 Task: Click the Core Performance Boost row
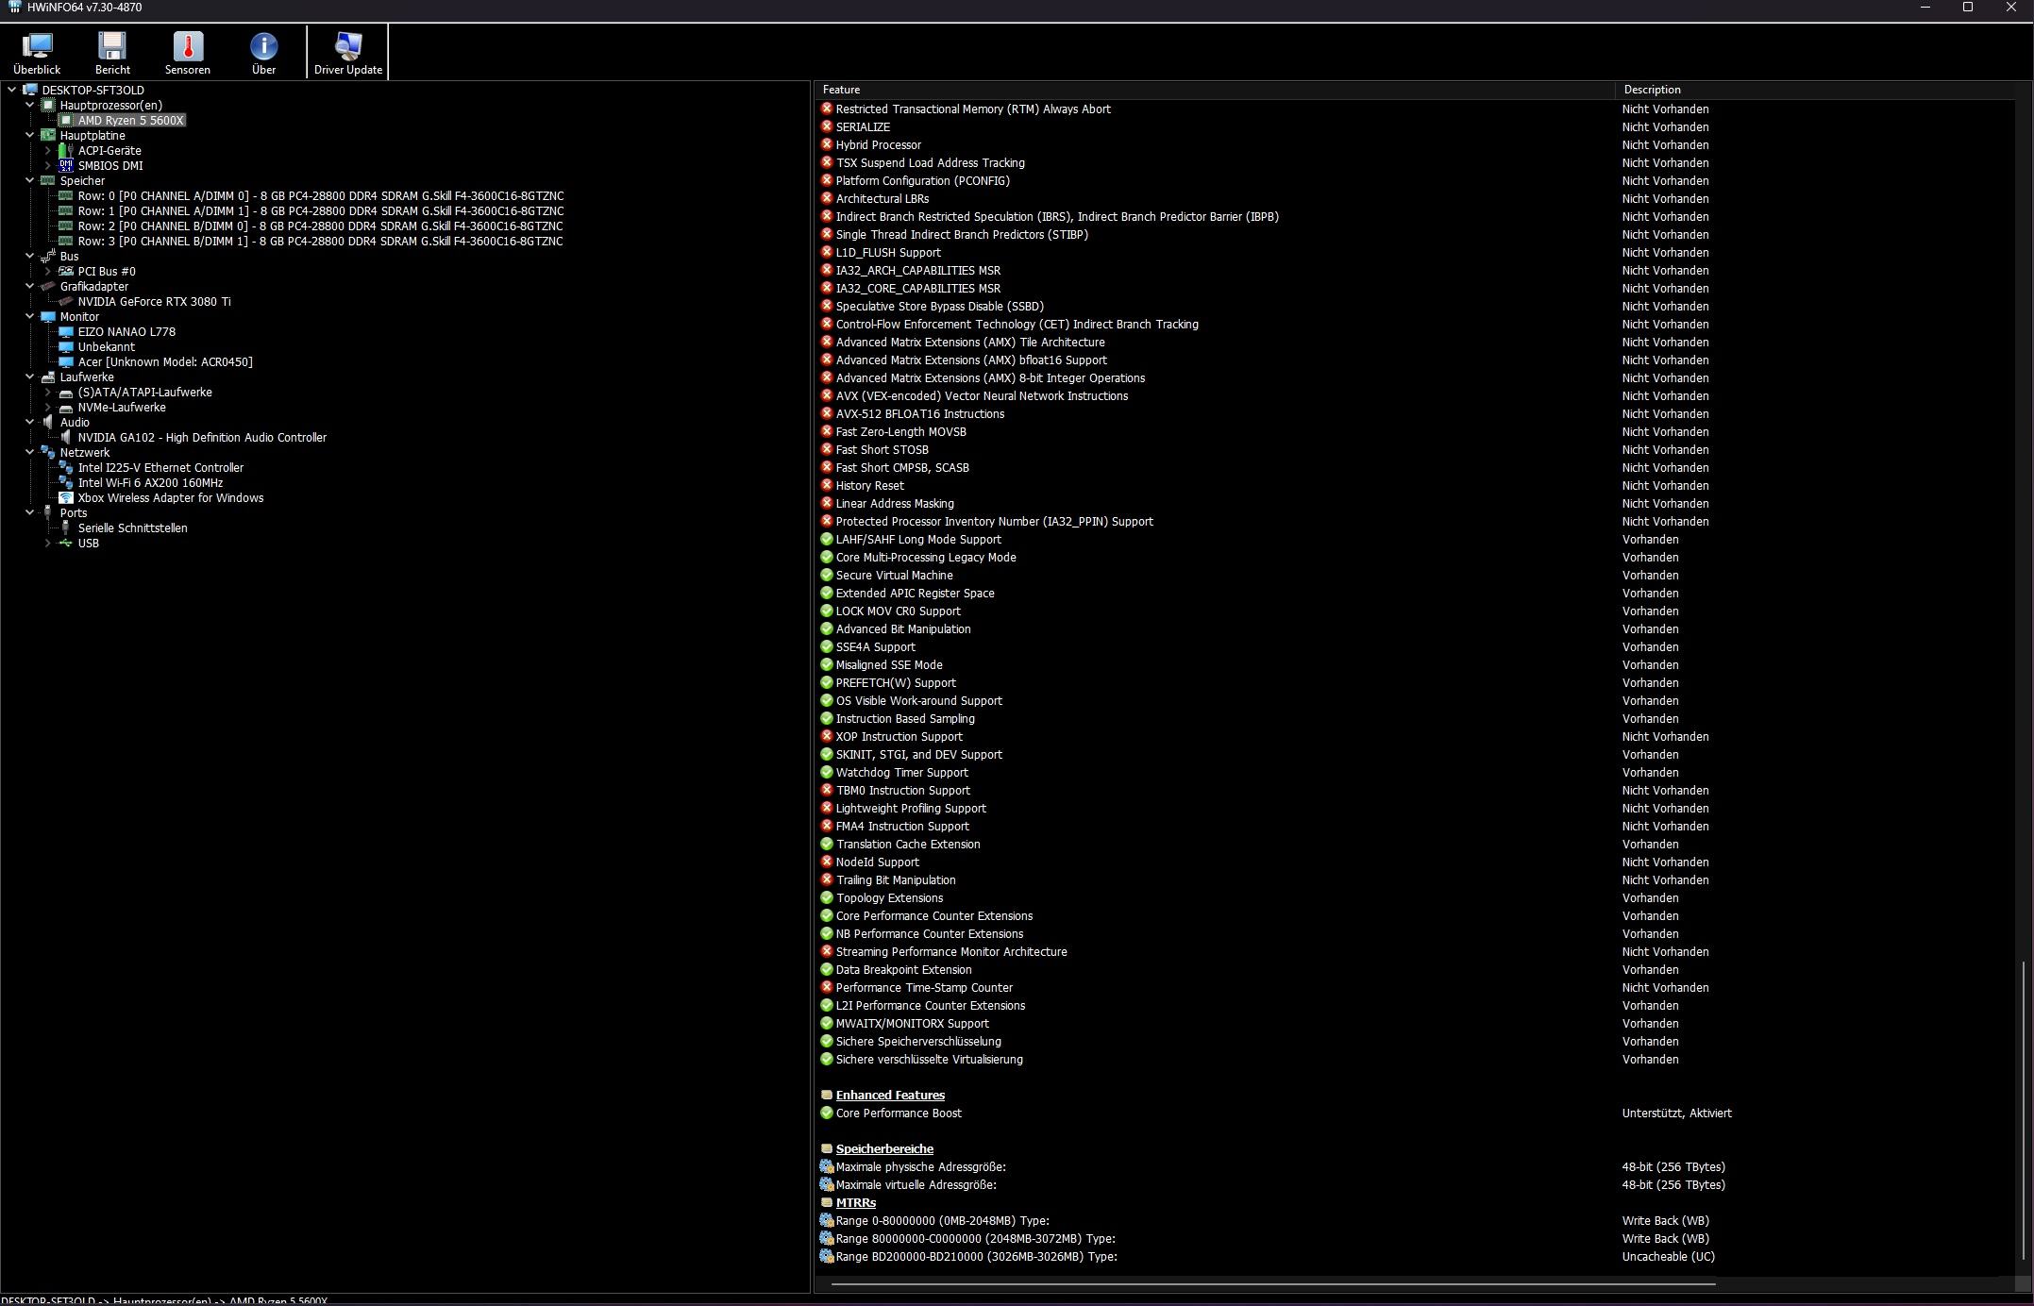[898, 1113]
